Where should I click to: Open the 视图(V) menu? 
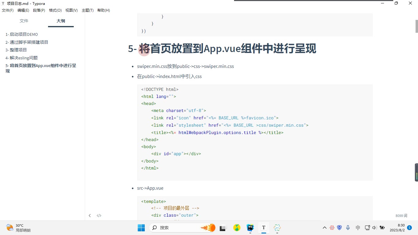(72, 10)
